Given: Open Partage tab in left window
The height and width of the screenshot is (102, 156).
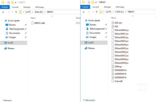Looking at the screenshot, I should click(x=27, y=7).
